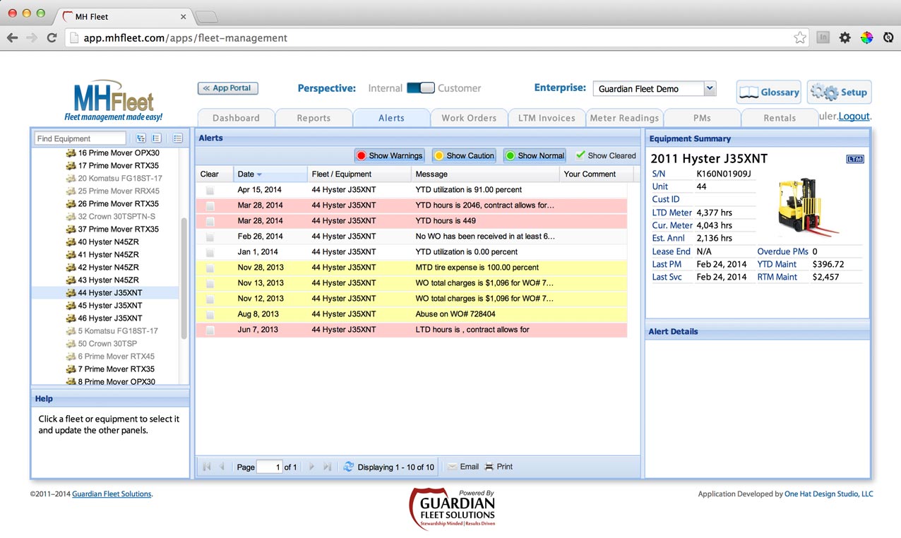Image resolution: width=901 pixels, height=538 pixels.
Task: Go to next page of alerts
Action: [311, 467]
